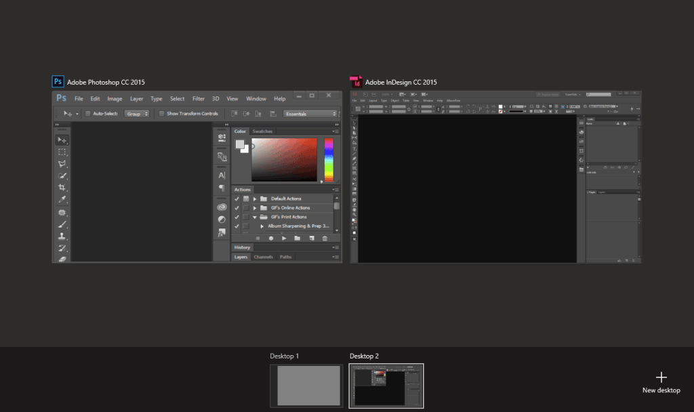Expand the Album Sharpening & Prep action
The width and height of the screenshot is (694, 412).
[x=262, y=226]
